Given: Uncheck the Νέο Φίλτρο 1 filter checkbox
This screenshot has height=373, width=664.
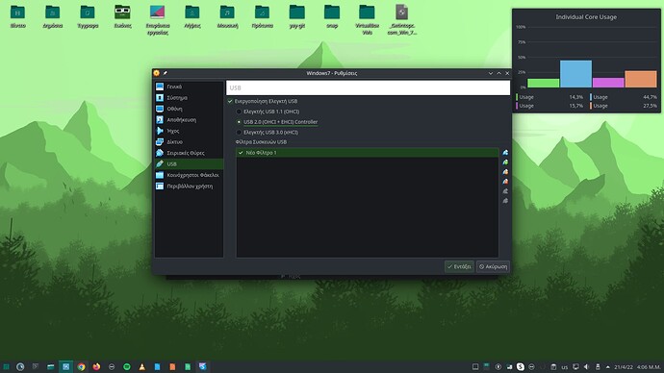Looking at the screenshot, I should pos(241,153).
